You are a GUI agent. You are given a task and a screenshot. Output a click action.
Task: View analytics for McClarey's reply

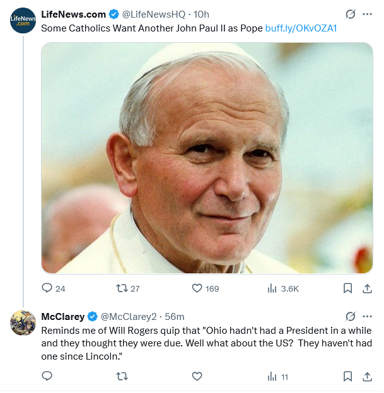[272, 376]
